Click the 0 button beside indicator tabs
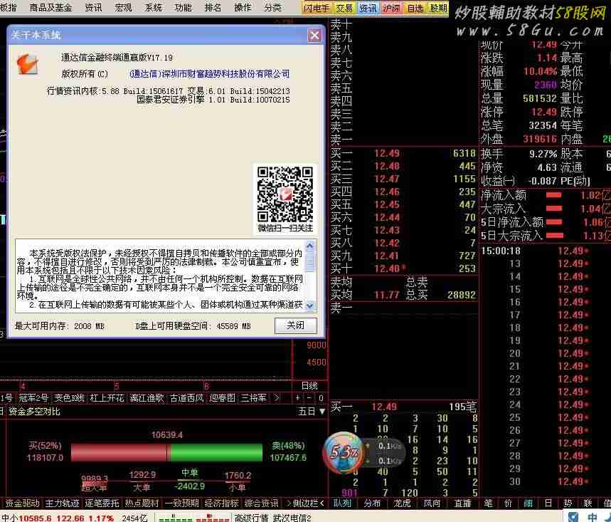This screenshot has width=611, height=522. tap(321, 398)
